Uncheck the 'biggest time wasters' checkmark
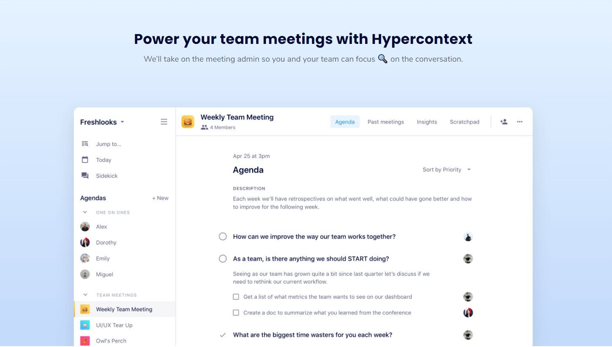Image resolution: width=612 pixels, height=347 pixels. [223, 335]
